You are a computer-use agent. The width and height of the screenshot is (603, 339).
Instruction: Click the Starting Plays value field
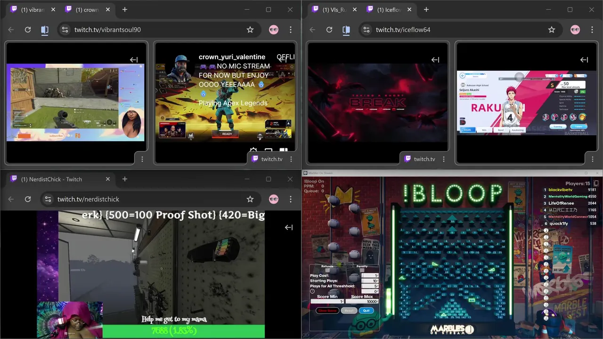[370, 281]
